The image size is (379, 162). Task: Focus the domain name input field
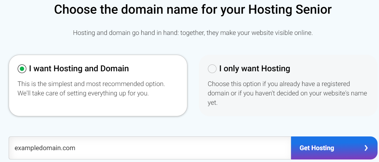(x=150, y=148)
